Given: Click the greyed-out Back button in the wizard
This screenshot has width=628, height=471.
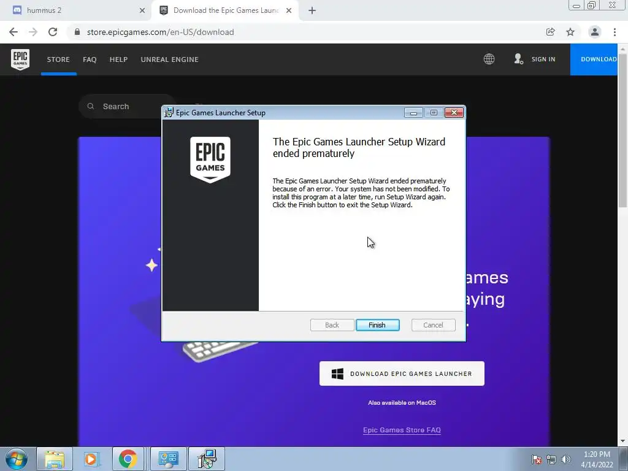Looking at the screenshot, I should point(332,325).
